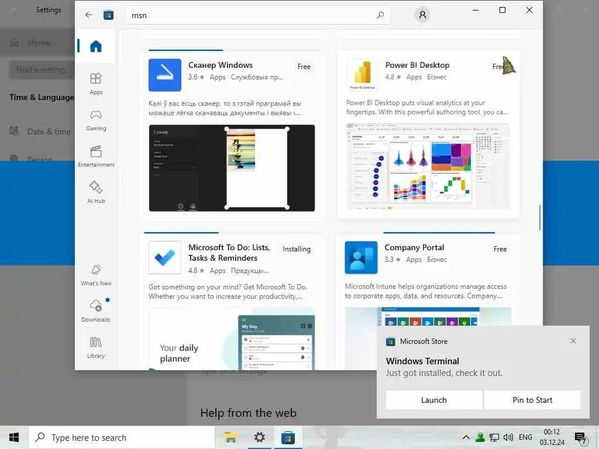Click the Сканер Windows app icon

(164, 75)
